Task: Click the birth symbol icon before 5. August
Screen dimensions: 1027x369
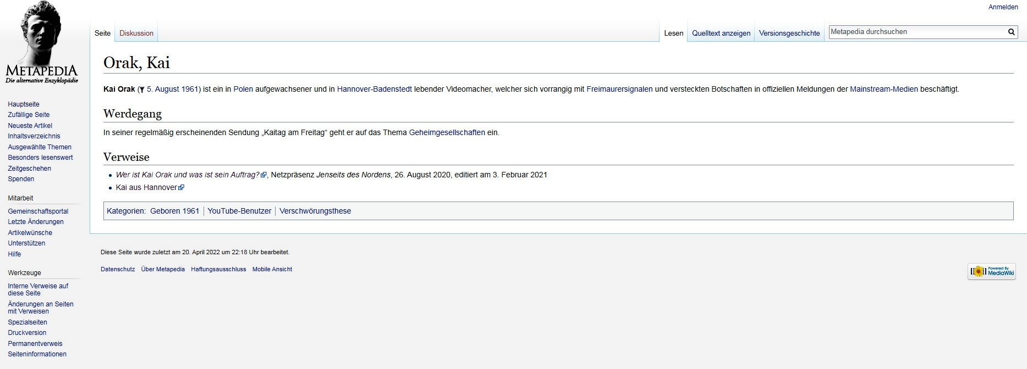Action: pyautogui.click(x=142, y=90)
